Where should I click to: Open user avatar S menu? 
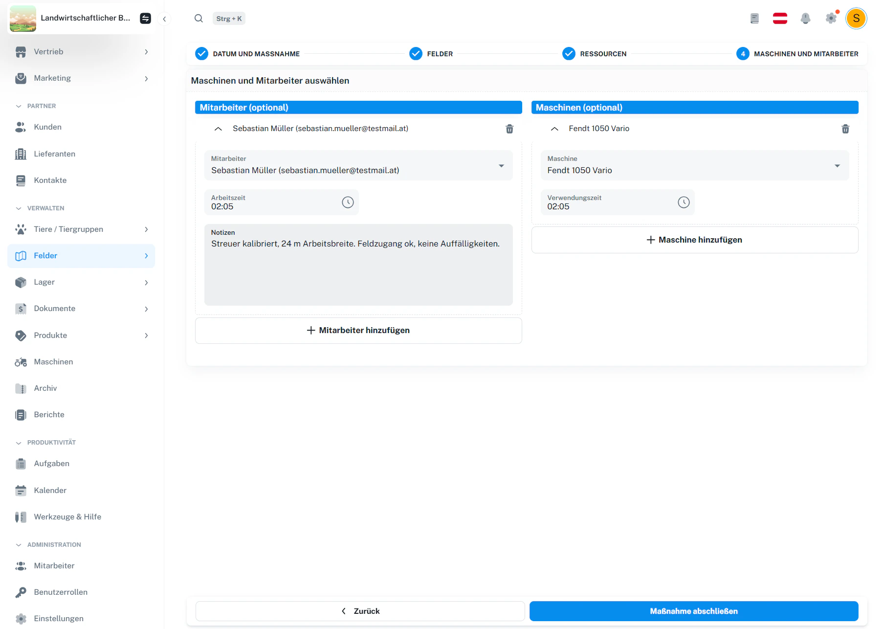(856, 19)
